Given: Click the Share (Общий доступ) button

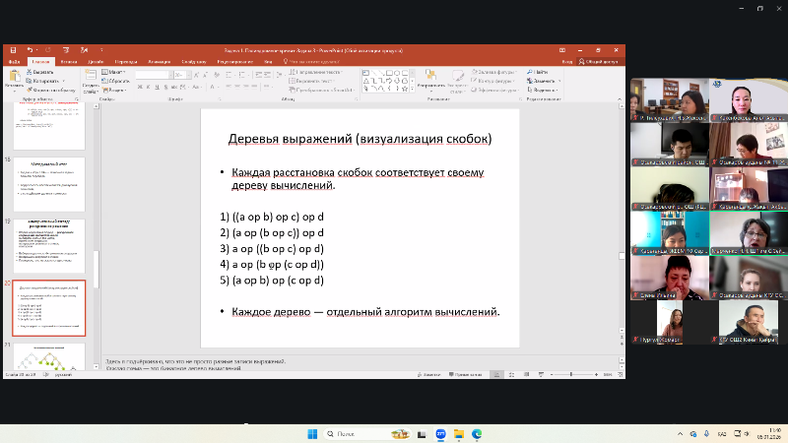Looking at the screenshot, I should click(x=597, y=60).
